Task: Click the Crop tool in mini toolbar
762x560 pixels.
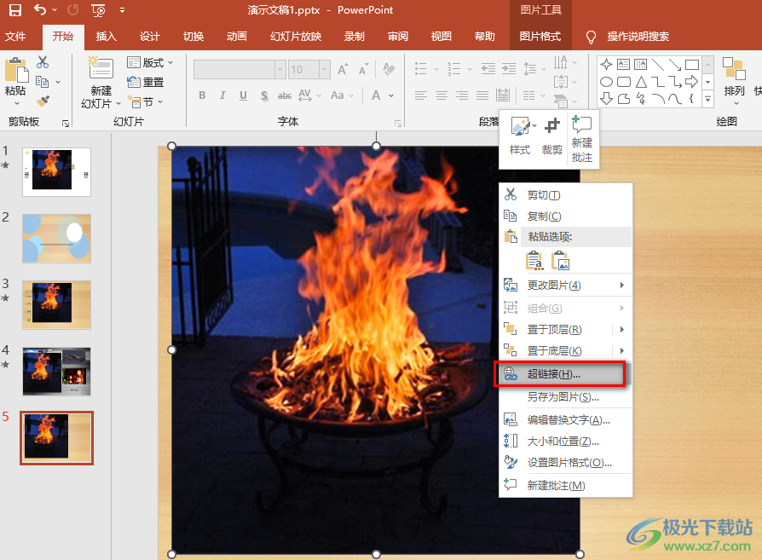Action: tap(552, 136)
